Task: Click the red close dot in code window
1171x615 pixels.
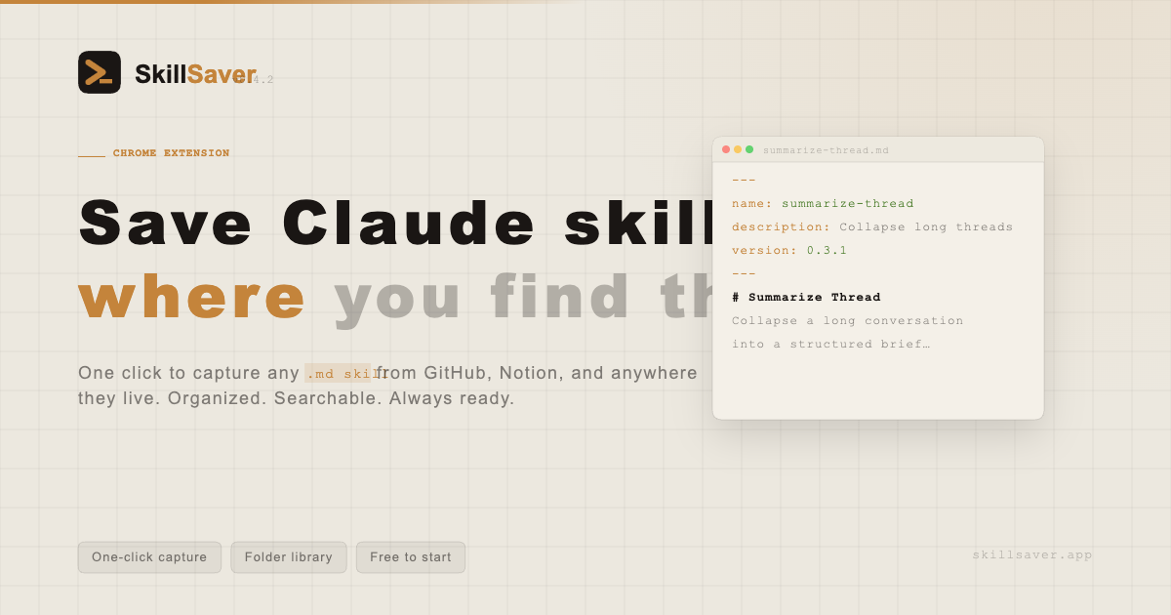Action: [726, 149]
